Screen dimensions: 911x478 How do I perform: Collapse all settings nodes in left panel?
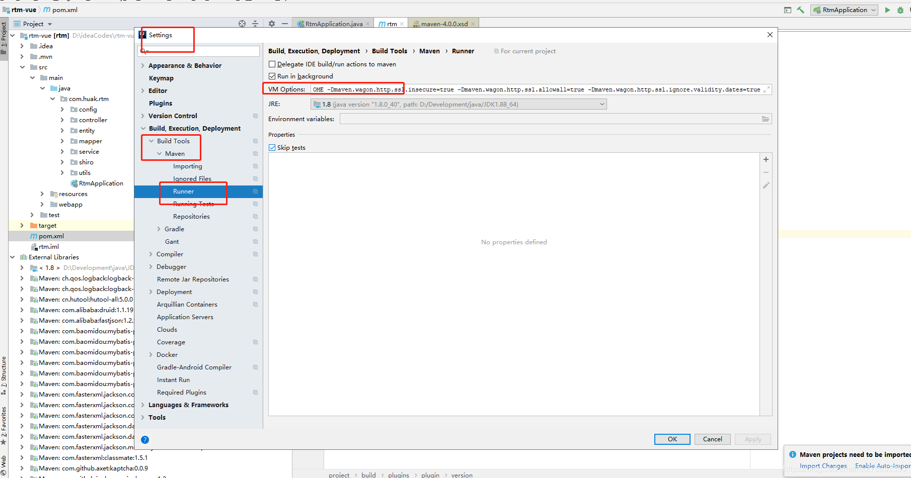click(255, 23)
